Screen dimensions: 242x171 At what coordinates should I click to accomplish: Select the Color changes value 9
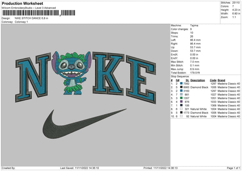(x=191, y=29)
